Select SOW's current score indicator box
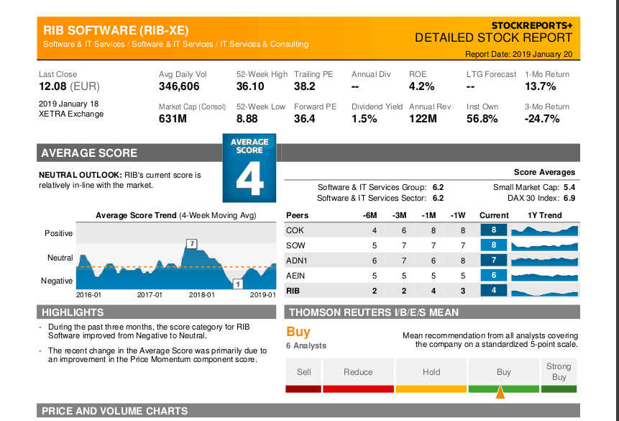The image size is (619, 421). [492, 245]
